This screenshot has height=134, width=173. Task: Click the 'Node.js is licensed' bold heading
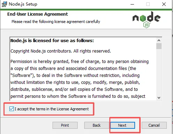point(52,41)
